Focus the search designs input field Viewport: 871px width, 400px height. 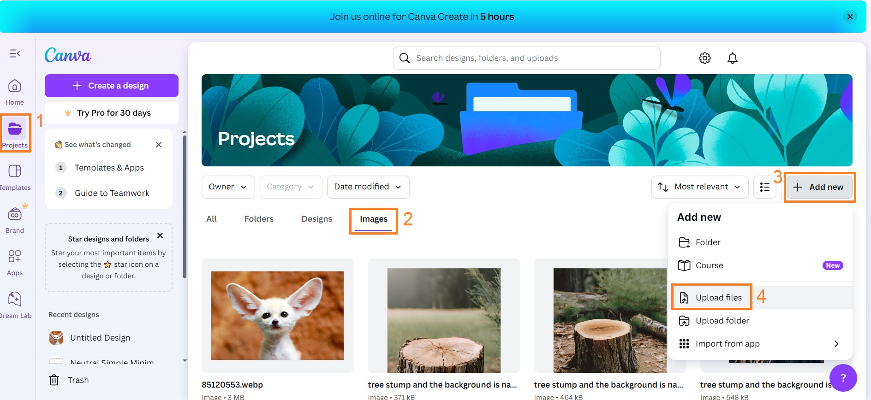(x=527, y=58)
